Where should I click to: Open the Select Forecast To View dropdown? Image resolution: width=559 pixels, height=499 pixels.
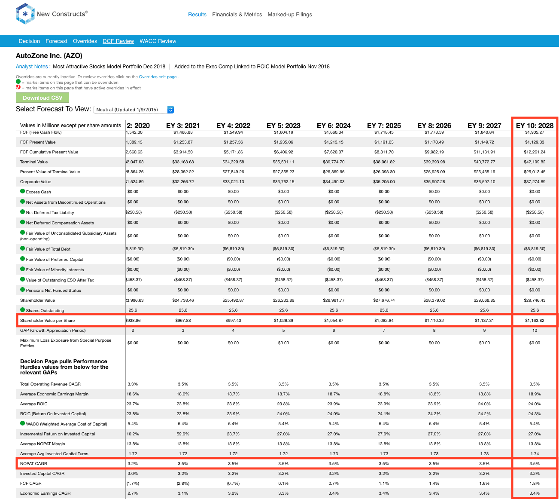[x=134, y=110]
